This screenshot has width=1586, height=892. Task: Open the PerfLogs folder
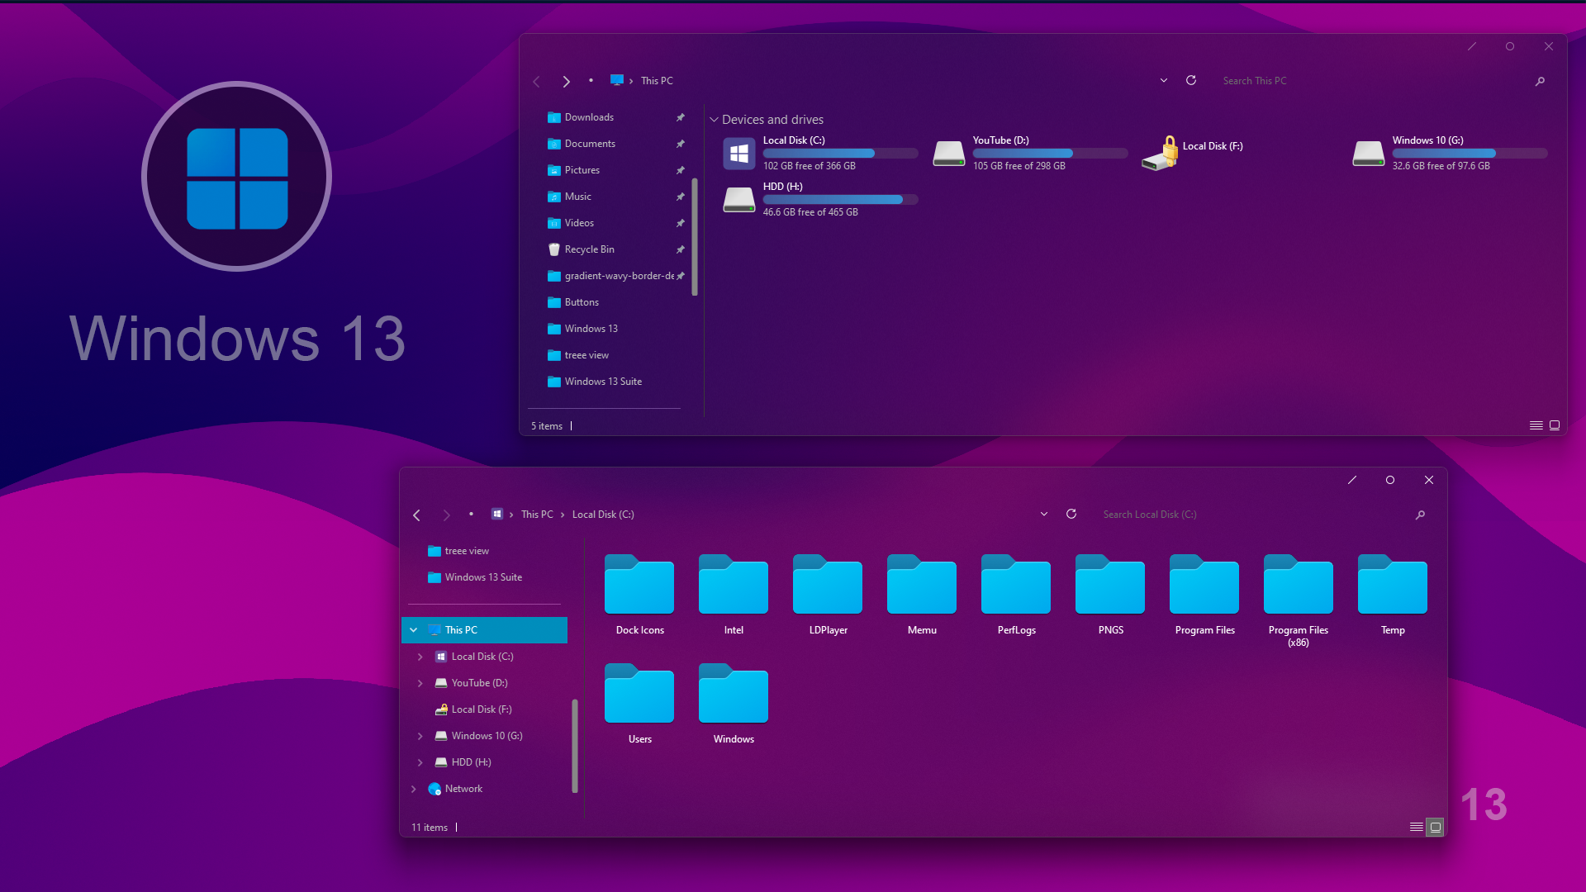pyautogui.click(x=1016, y=595)
